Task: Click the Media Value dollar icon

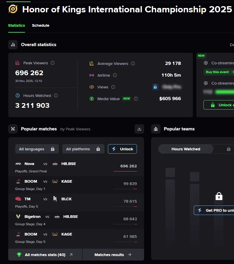Action: tap(91, 99)
